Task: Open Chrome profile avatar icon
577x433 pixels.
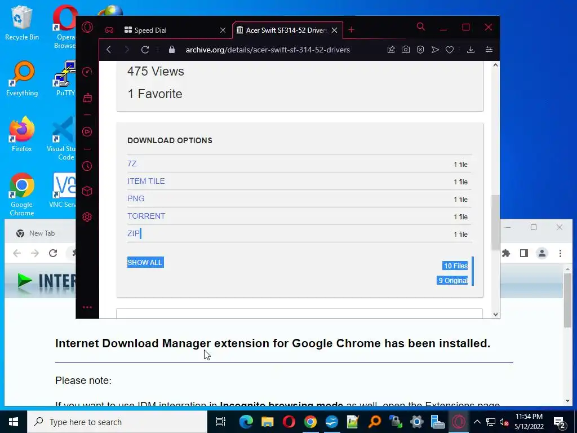Action: pyautogui.click(x=542, y=253)
